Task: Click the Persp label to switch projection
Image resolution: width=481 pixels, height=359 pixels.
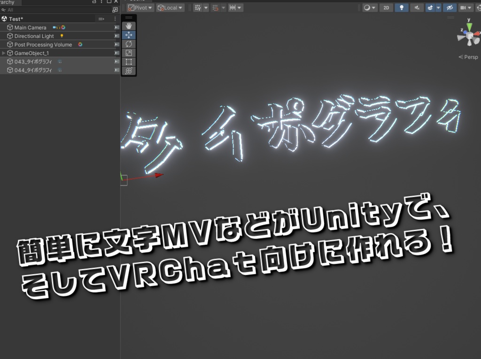Action: click(x=470, y=57)
